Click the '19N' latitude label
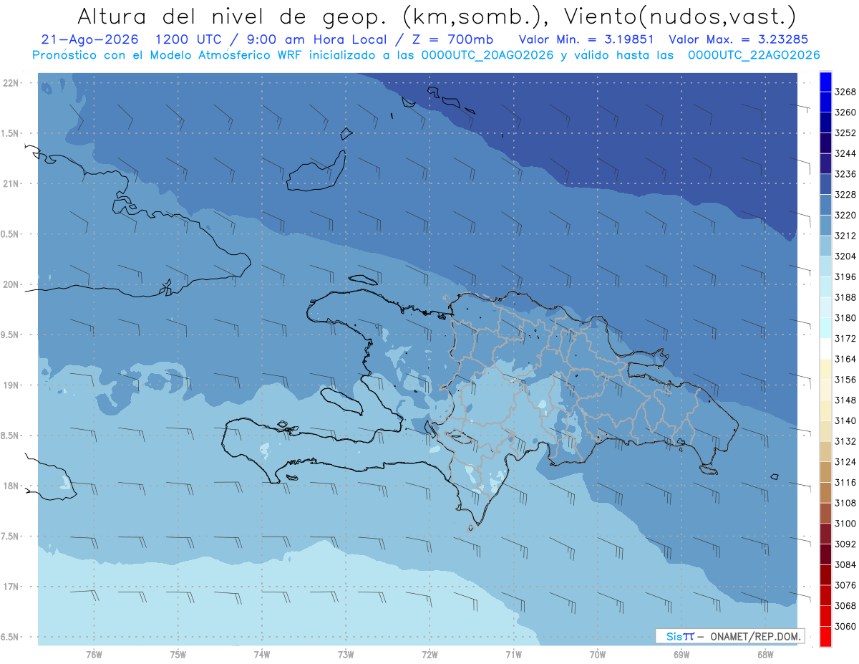Viewport: 859px width, 664px height. [x=12, y=385]
